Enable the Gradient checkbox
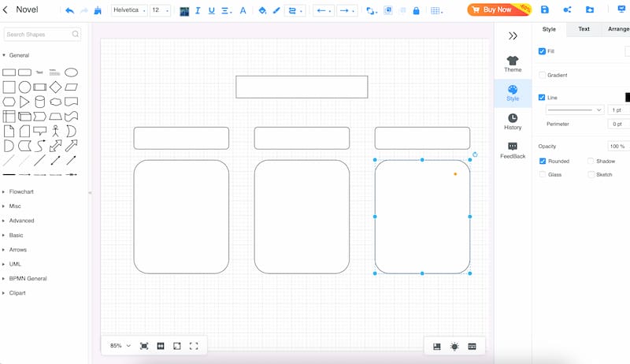Viewport: 630px width, 364px height. [542, 75]
